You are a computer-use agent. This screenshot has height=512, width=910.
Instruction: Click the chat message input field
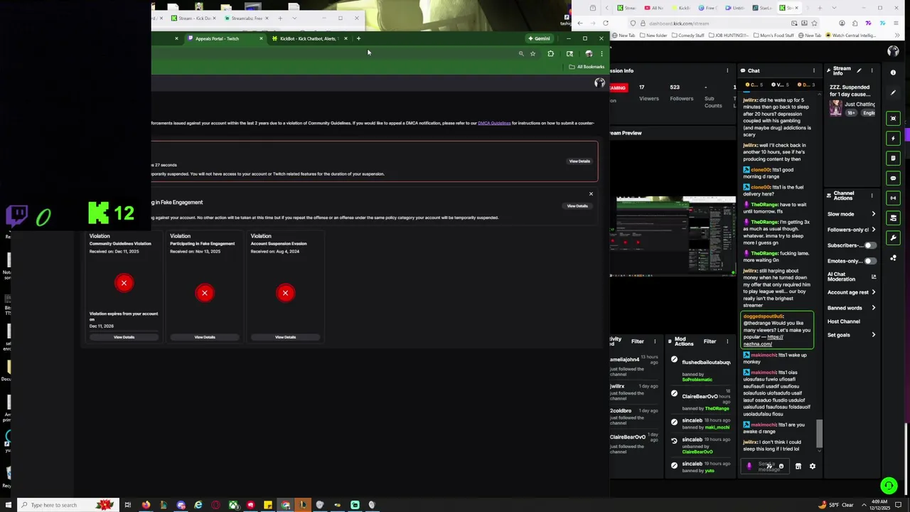[766, 466]
